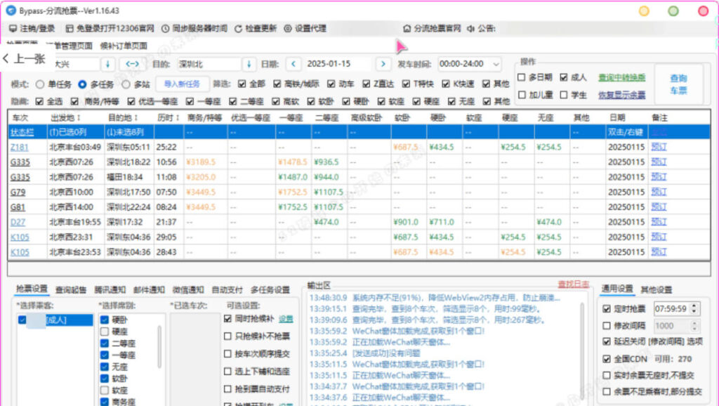
Task: Toggle the 定时抢票 checkbox
Action: 607,308
